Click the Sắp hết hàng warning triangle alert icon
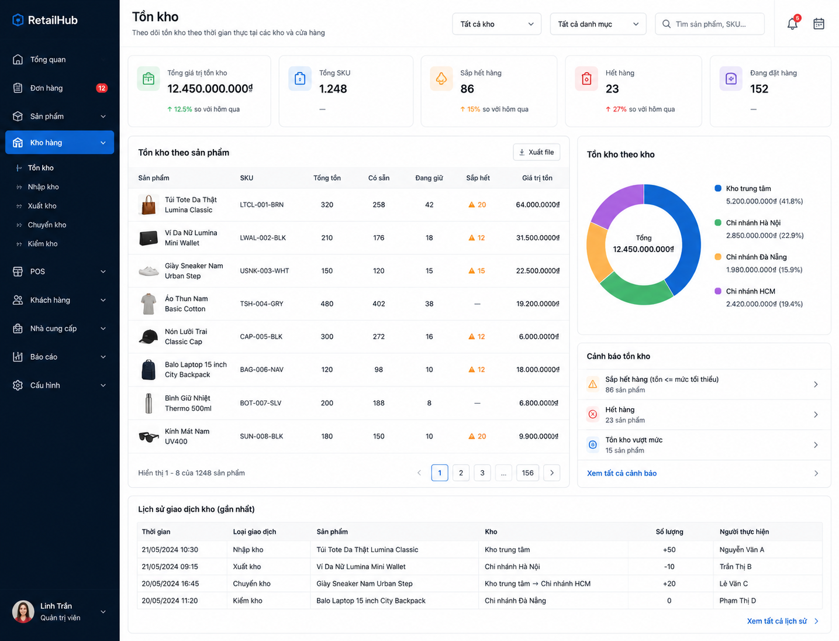This screenshot has width=839, height=641. coord(593,384)
